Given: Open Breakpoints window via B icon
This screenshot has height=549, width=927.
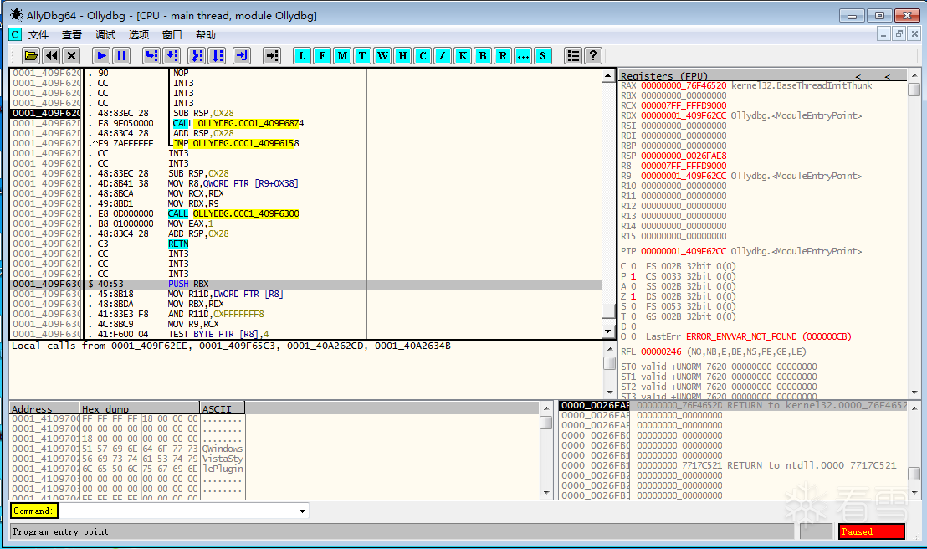Looking at the screenshot, I should pyautogui.click(x=483, y=56).
